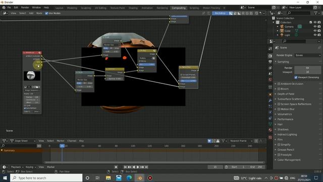
Task: Open the File menu
Action: click(x=9, y=8)
